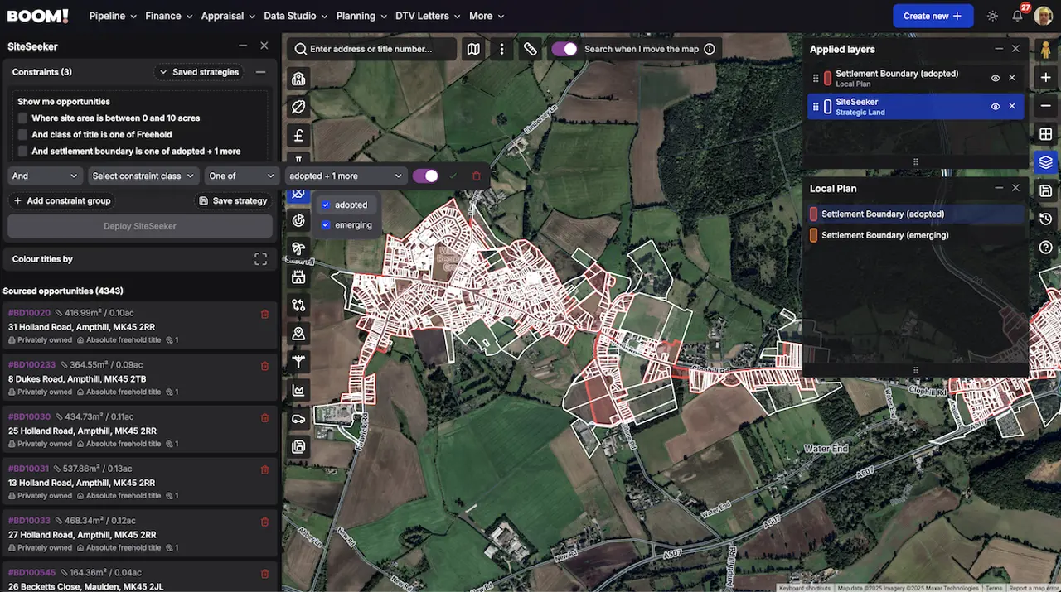Expand the Colour titles by fullscreen icon
The height and width of the screenshot is (592, 1061).
point(260,259)
